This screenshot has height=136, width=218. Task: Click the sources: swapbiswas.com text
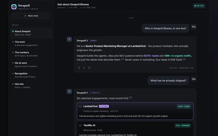tap(181, 68)
